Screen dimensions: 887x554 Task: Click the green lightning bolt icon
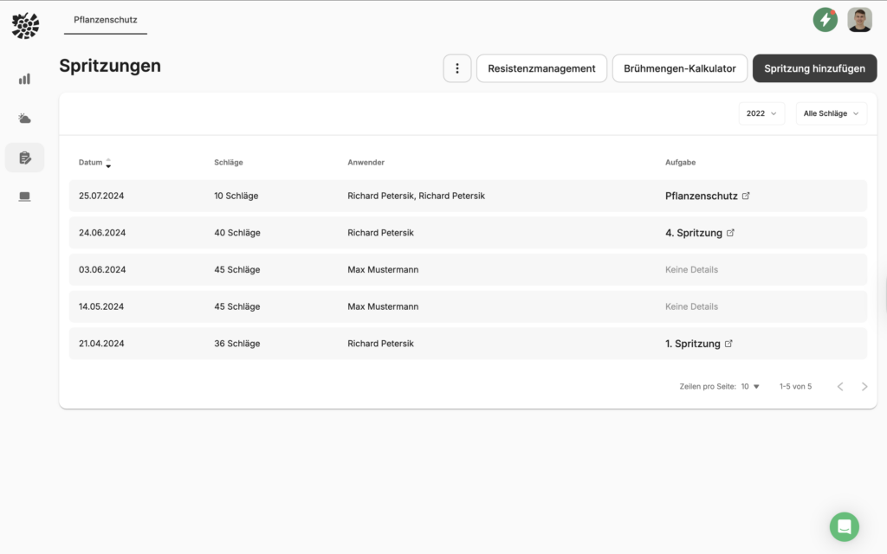[825, 20]
